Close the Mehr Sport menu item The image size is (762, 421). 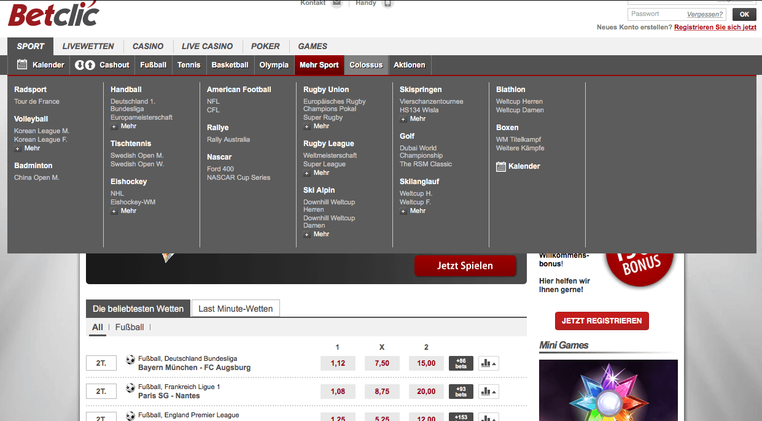319,65
